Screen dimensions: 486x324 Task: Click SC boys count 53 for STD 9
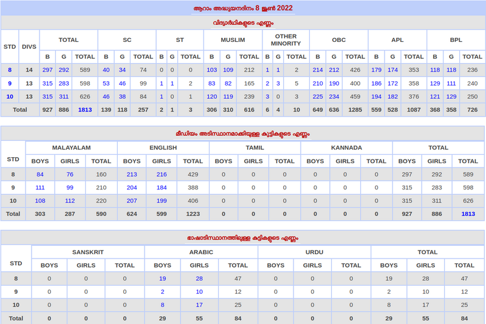point(106,83)
